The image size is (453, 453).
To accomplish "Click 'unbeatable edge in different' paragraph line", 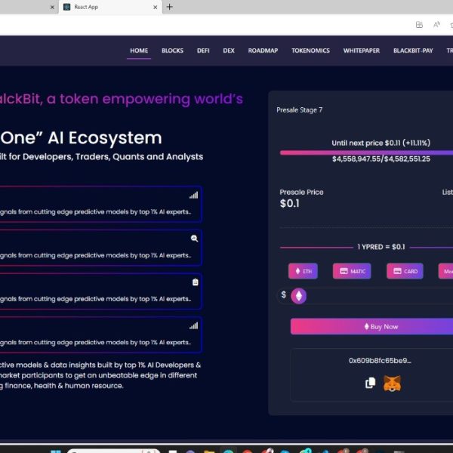I will [x=148, y=375].
